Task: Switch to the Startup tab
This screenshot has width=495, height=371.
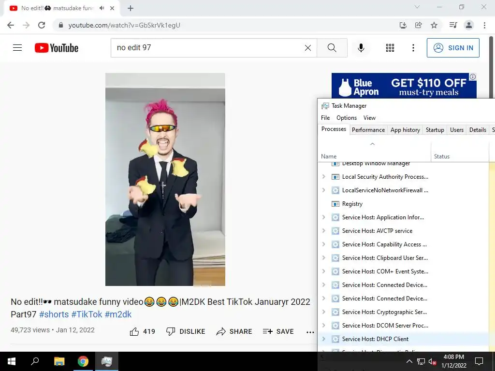Action: (435, 129)
